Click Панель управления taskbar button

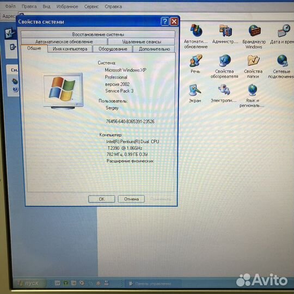[x=153, y=284]
